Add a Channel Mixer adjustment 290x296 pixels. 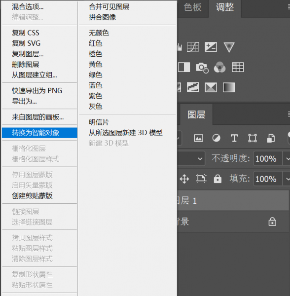tap(219, 67)
